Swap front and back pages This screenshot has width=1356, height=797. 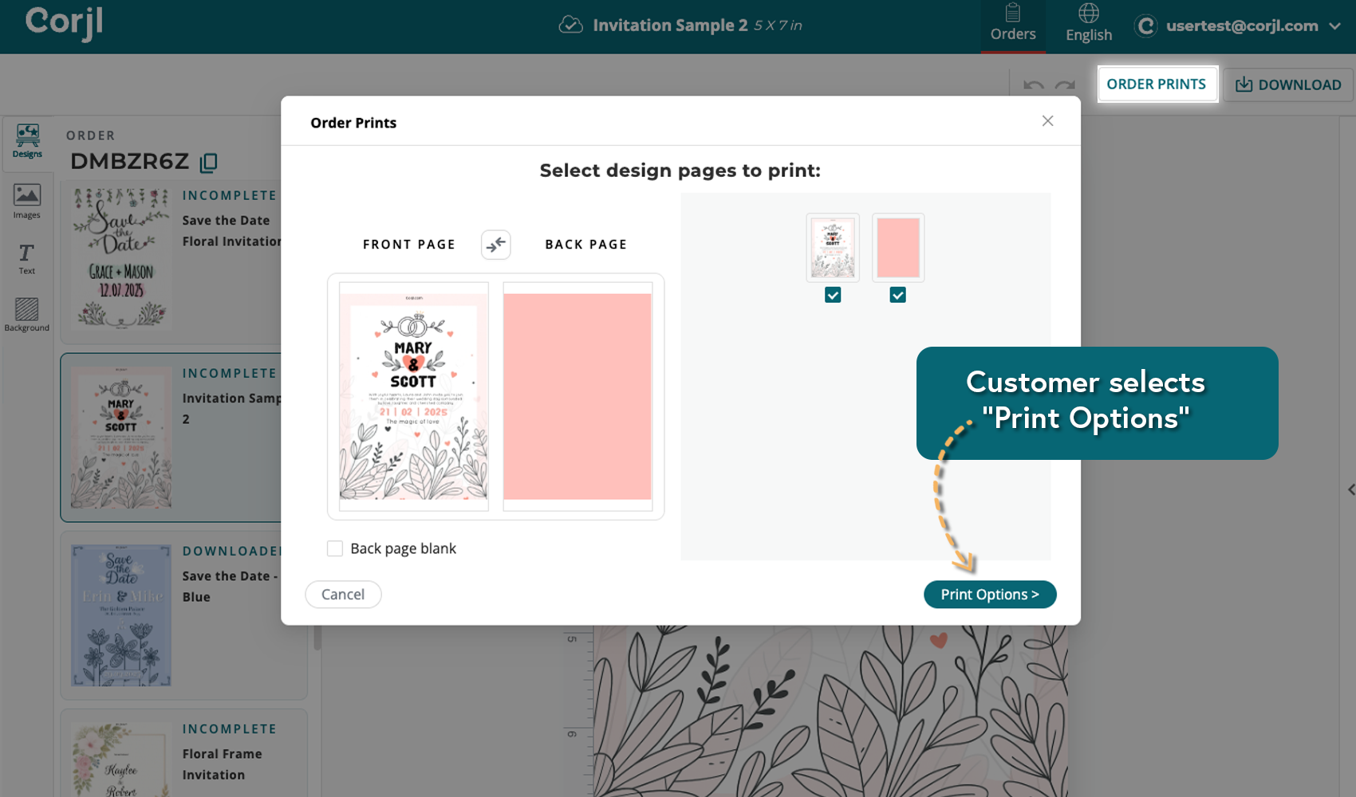495,245
